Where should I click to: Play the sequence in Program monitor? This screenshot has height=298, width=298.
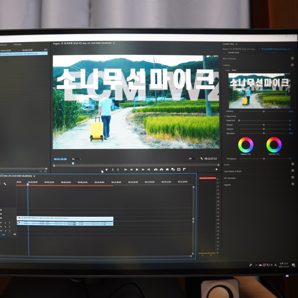click(x=137, y=170)
